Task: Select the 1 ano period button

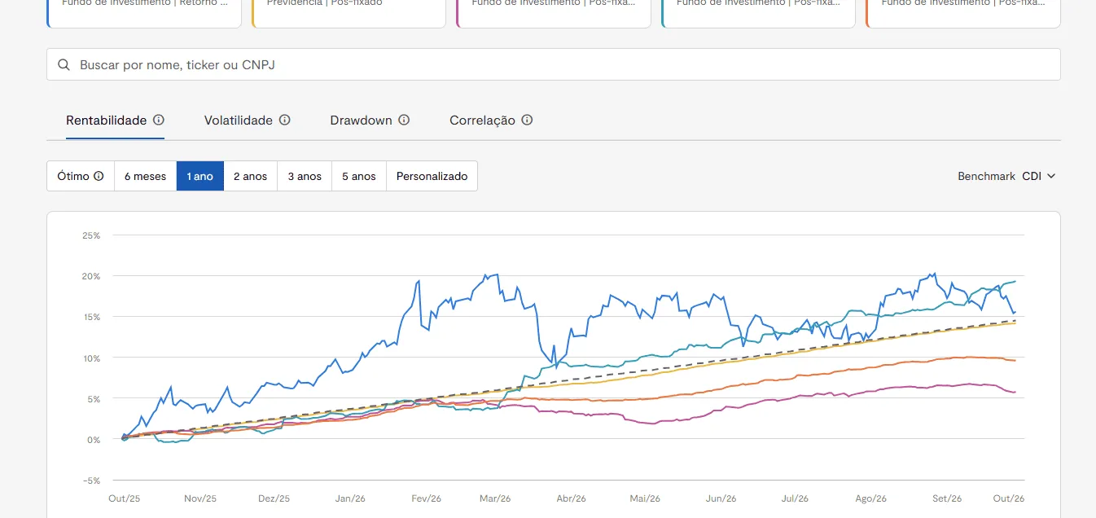Action: click(199, 176)
